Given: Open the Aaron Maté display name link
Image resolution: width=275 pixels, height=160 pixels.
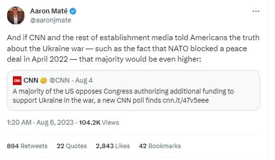Looking at the screenshot, I should [x=49, y=11].
